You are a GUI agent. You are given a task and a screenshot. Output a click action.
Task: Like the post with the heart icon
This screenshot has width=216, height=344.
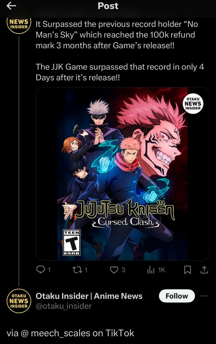pyautogui.click(x=114, y=270)
